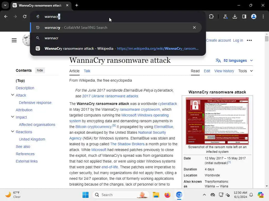The height and width of the screenshot is (201, 269).
Task: Open the Edit tab
Action: 207,71
